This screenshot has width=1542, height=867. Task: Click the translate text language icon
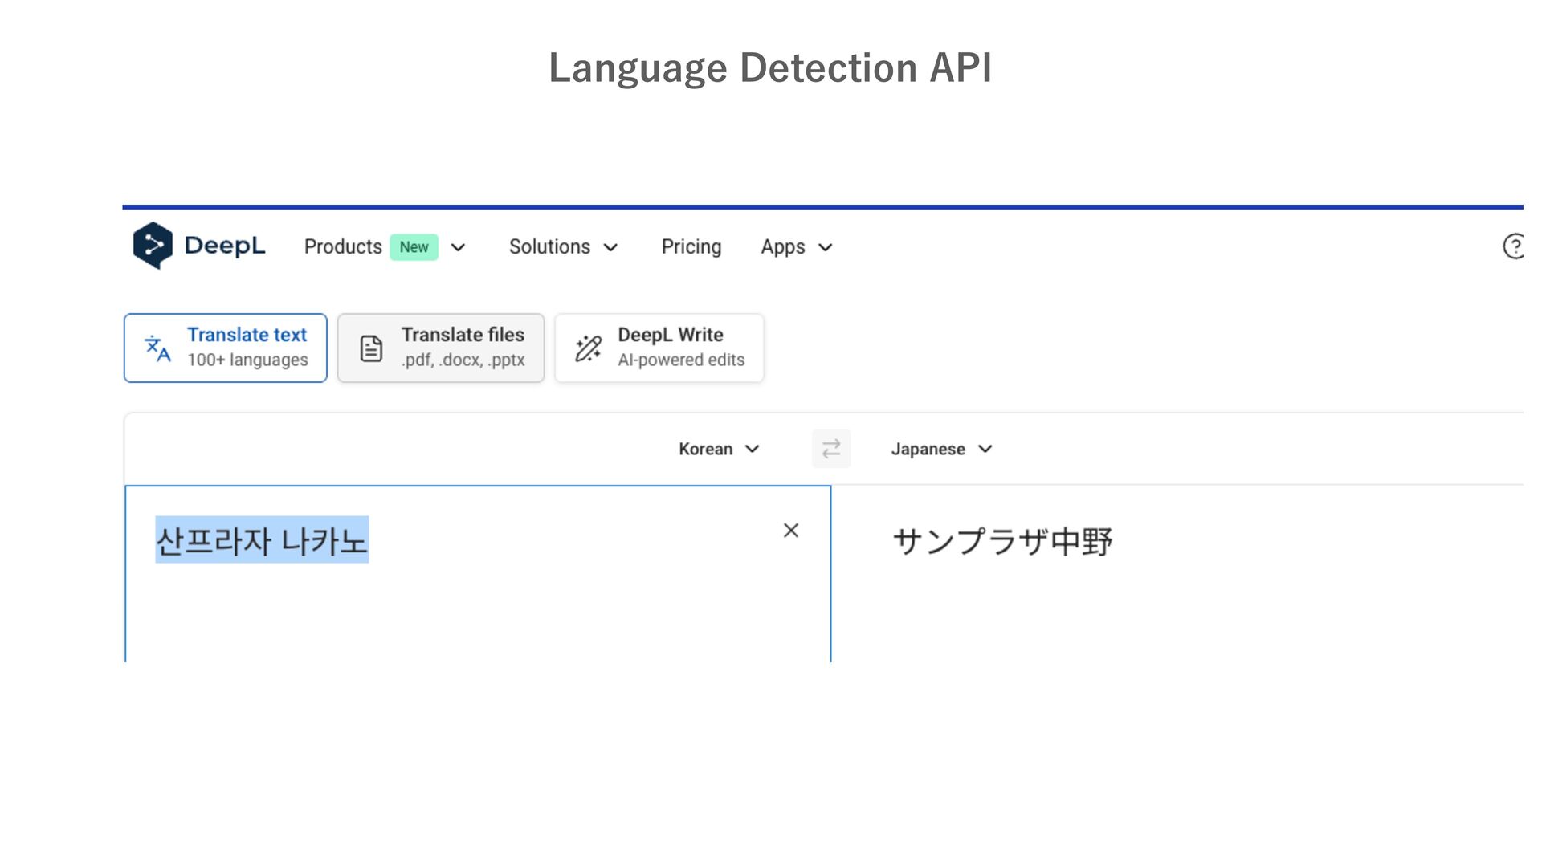click(x=157, y=348)
